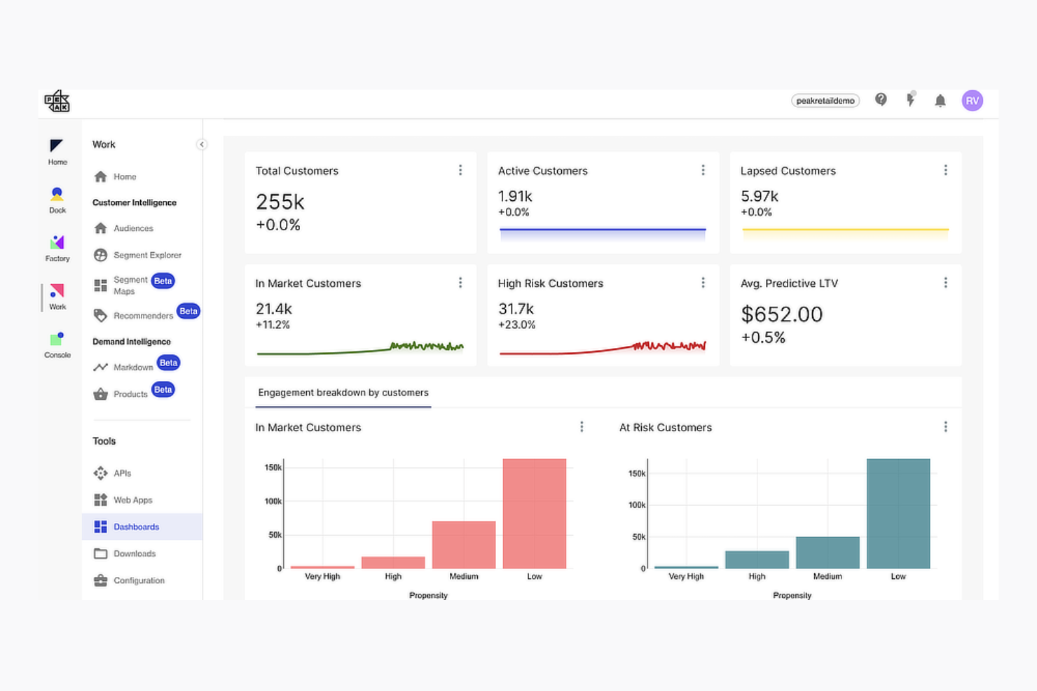Viewport: 1037px width, 691px height.
Task: Click the Medium bar in At Risk chart
Action: click(x=827, y=552)
